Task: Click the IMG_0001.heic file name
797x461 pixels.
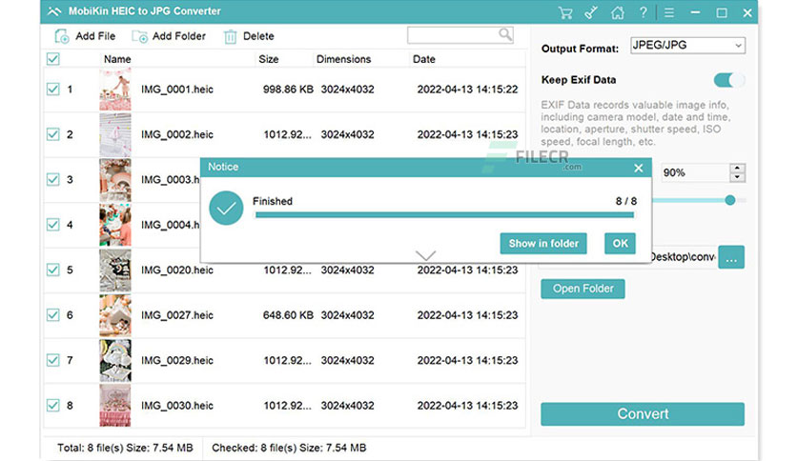Action: point(177,90)
